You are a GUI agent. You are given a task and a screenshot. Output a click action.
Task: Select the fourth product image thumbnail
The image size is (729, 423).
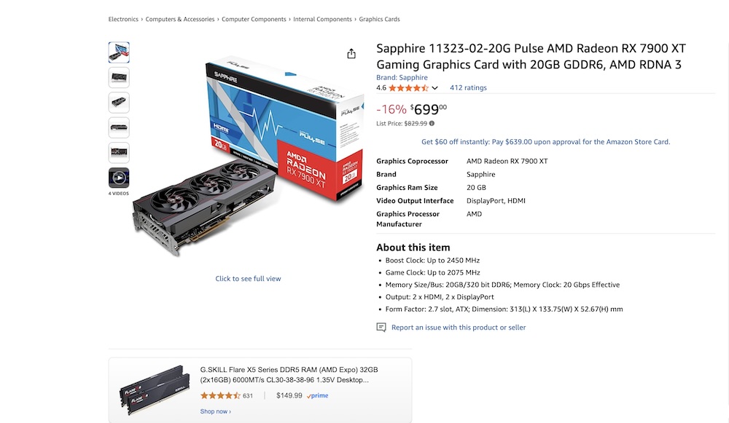pyautogui.click(x=119, y=128)
